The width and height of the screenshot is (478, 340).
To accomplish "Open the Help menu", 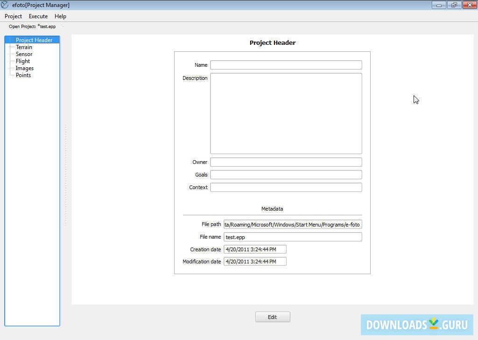I will 60,16.
